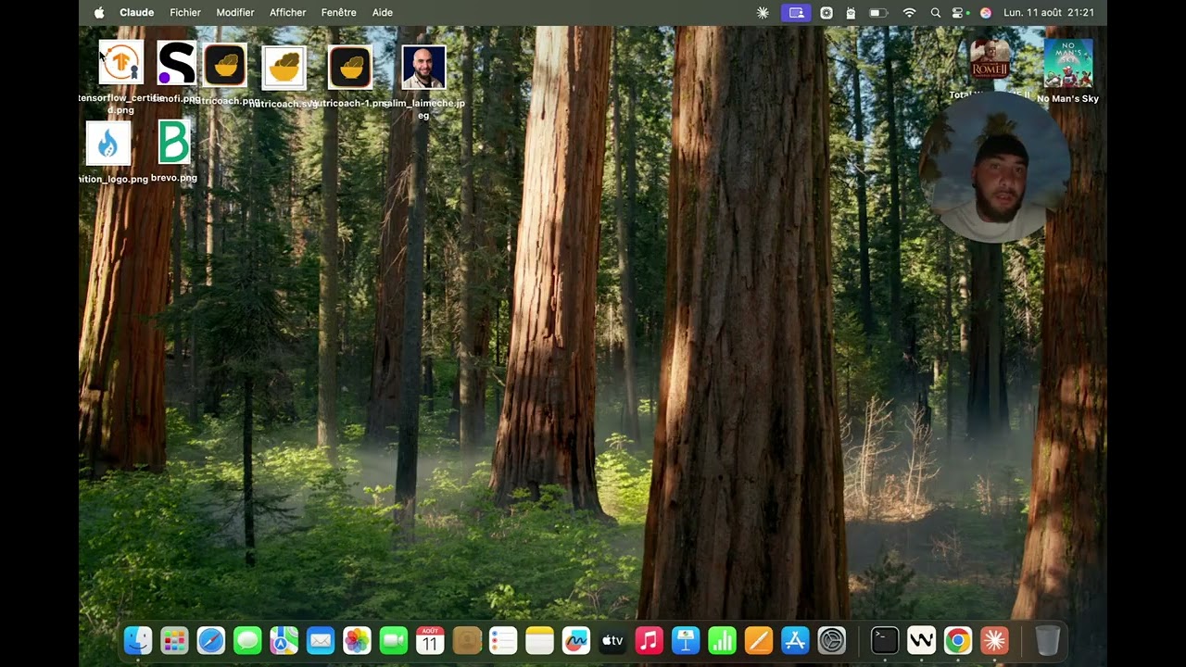
Task: Open the Claude app in the Dock
Action: pyautogui.click(x=994, y=640)
